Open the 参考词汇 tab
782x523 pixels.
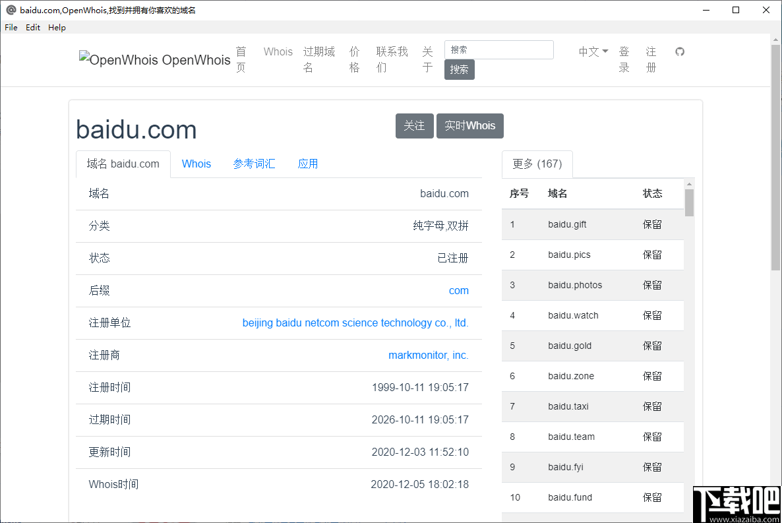click(x=255, y=164)
